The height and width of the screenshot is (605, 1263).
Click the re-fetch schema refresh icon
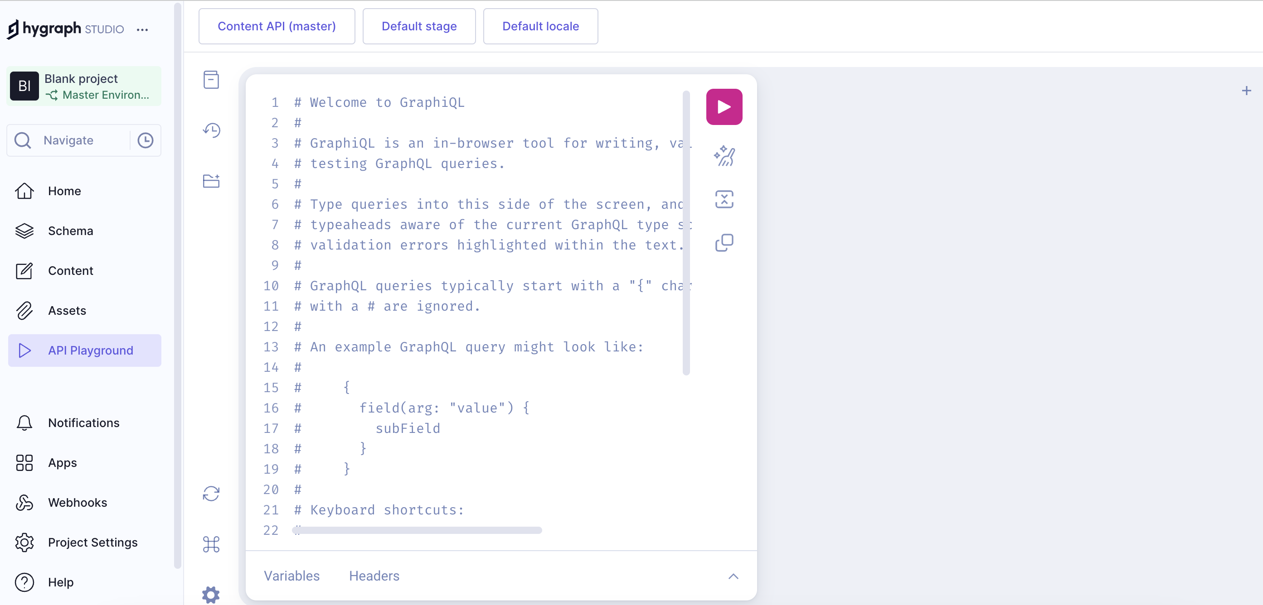pyautogui.click(x=211, y=493)
